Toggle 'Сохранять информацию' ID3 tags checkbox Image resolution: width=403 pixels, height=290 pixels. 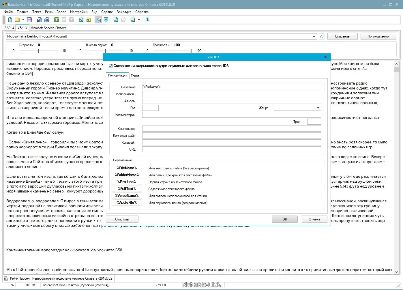tap(110, 66)
